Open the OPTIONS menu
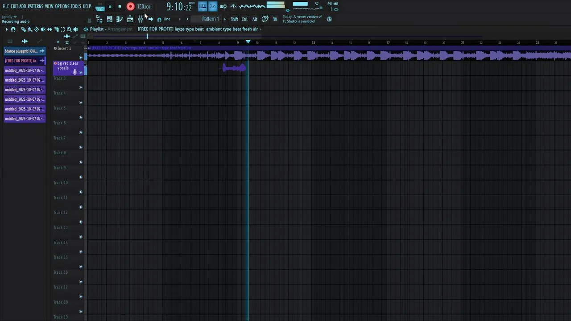 pos(62,6)
